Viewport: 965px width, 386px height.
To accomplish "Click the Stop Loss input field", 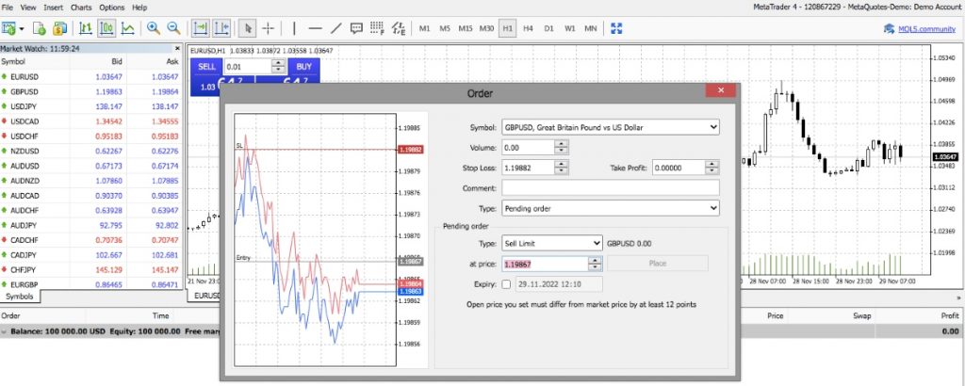I will [528, 168].
